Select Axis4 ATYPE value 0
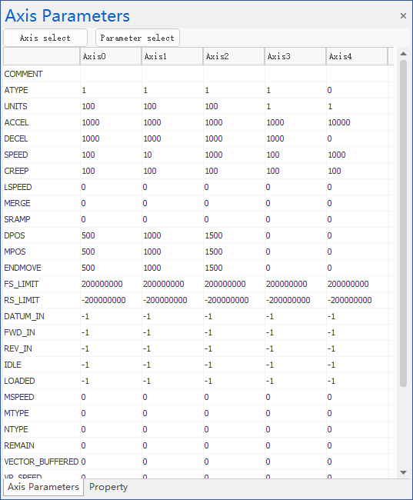The image size is (413, 500). click(x=329, y=90)
